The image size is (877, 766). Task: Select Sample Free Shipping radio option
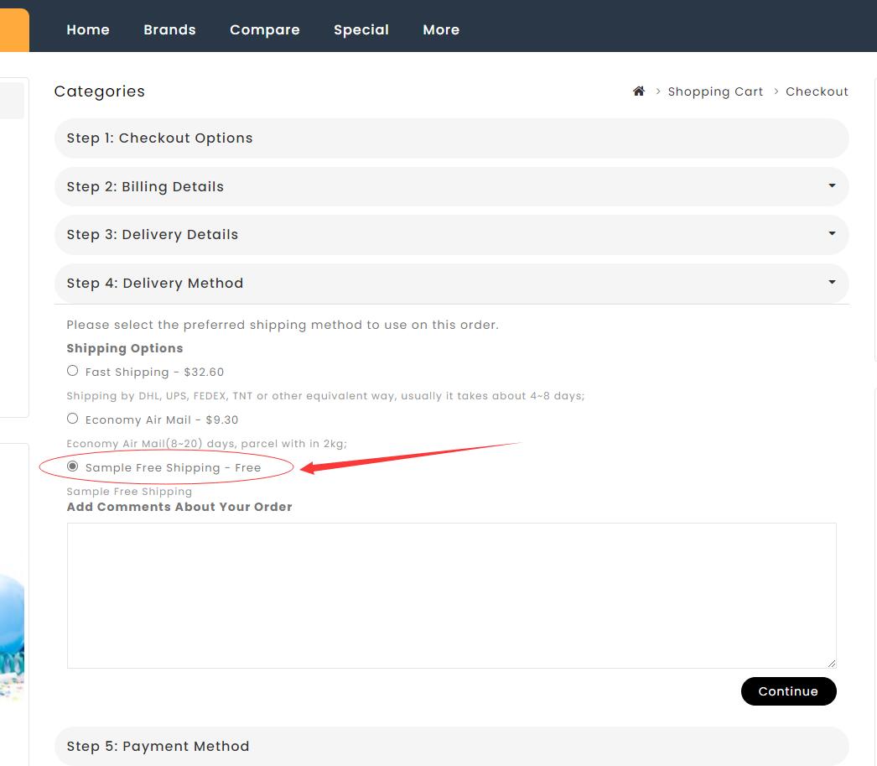[73, 466]
